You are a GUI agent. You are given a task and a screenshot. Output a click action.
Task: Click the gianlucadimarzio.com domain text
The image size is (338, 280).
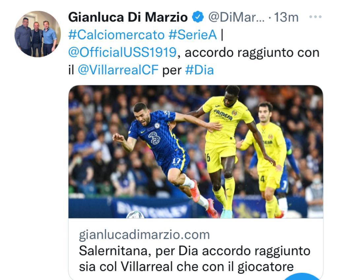pyautogui.click(x=144, y=235)
